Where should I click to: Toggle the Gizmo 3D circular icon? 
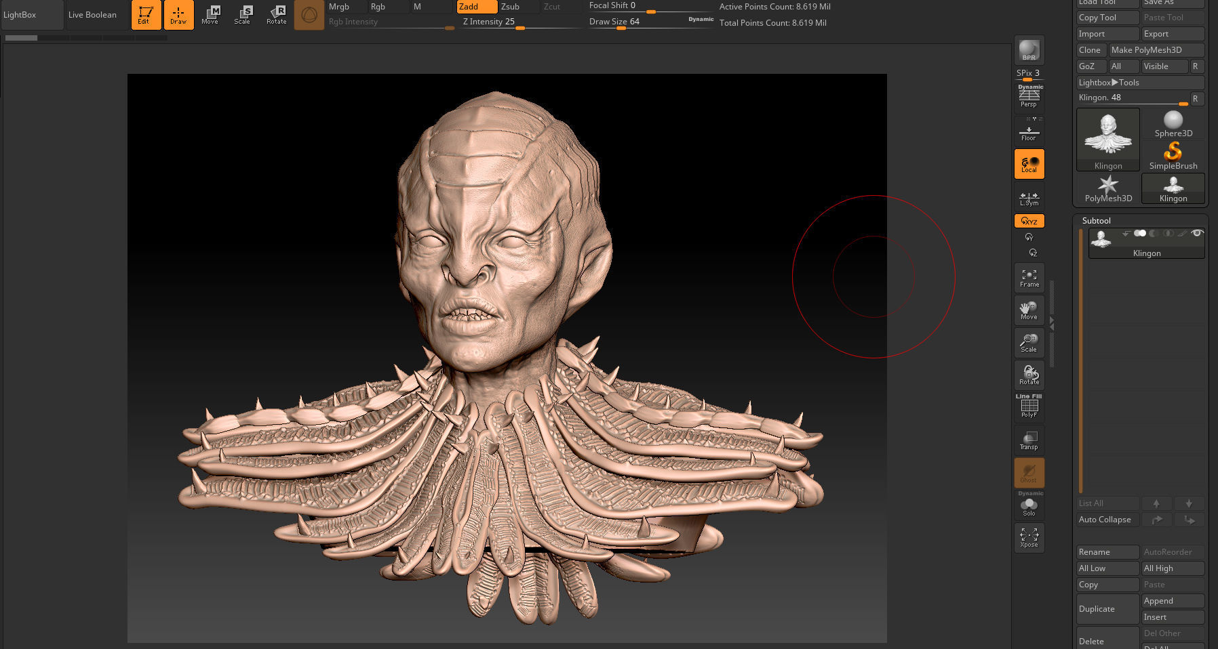click(309, 15)
